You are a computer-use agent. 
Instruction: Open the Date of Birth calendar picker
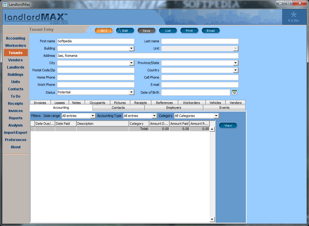[234, 92]
